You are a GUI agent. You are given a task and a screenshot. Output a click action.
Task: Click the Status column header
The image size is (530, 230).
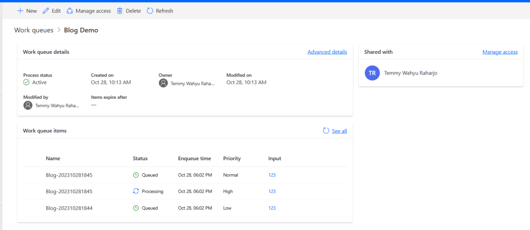click(x=140, y=158)
